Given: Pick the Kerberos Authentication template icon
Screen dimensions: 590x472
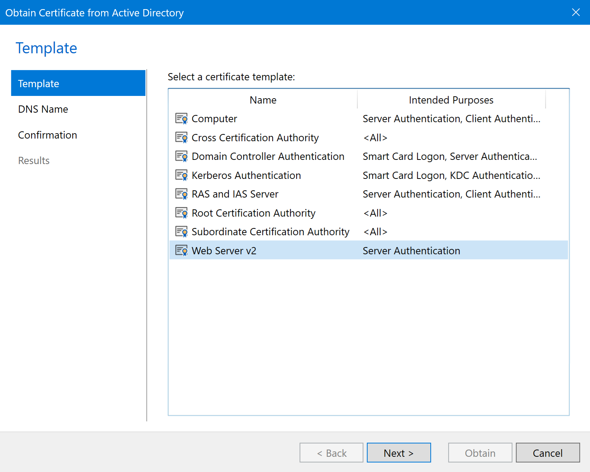Looking at the screenshot, I should [x=181, y=175].
